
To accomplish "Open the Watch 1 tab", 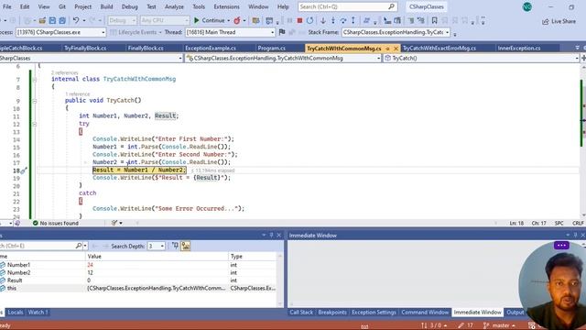I will tap(38, 312).
